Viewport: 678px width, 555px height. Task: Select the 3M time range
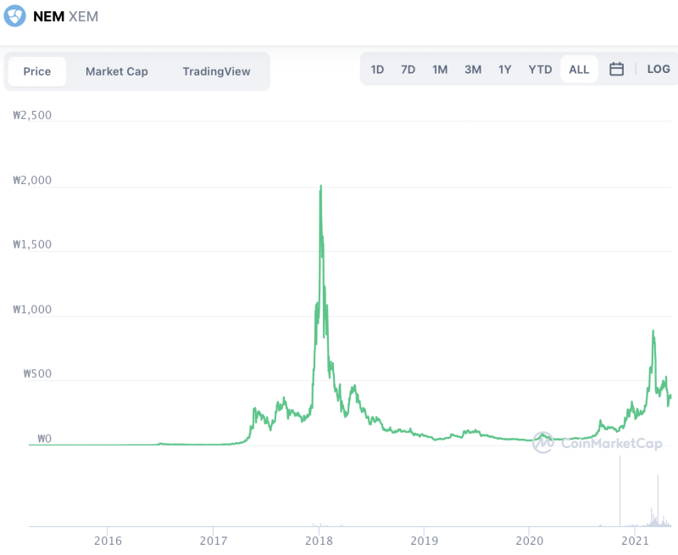473,70
